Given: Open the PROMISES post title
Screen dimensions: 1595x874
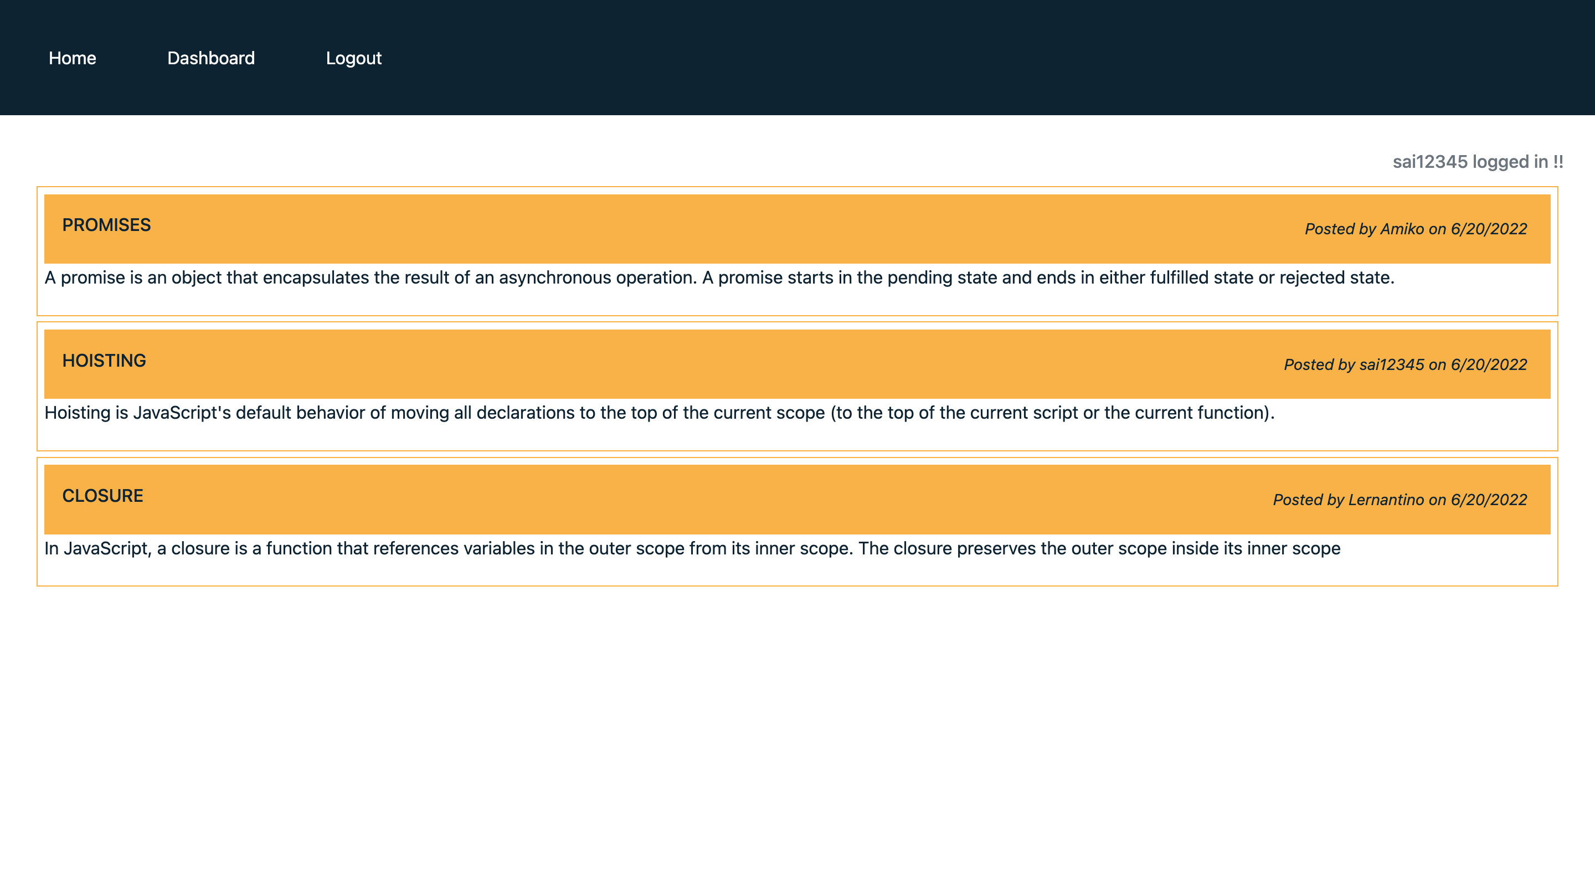Looking at the screenshot, I should (106, 225).
